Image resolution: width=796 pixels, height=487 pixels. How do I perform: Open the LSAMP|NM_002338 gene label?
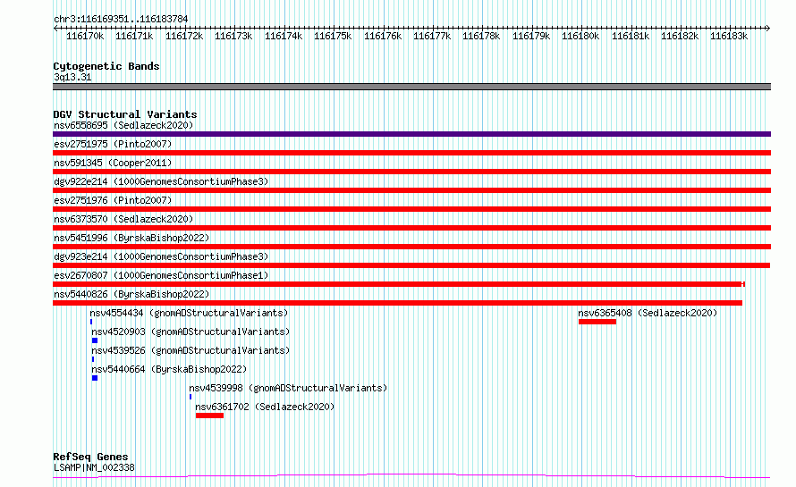[94, 467]
